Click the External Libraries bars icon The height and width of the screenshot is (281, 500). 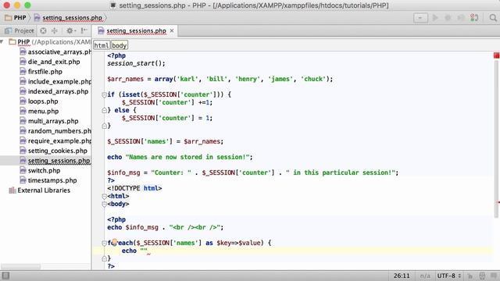(x=12, y=190)
